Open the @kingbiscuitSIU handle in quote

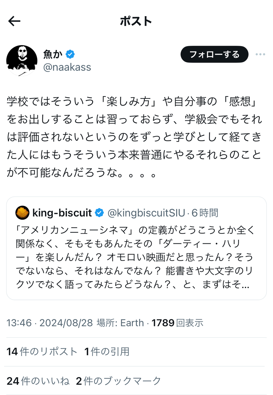[146, 213]
